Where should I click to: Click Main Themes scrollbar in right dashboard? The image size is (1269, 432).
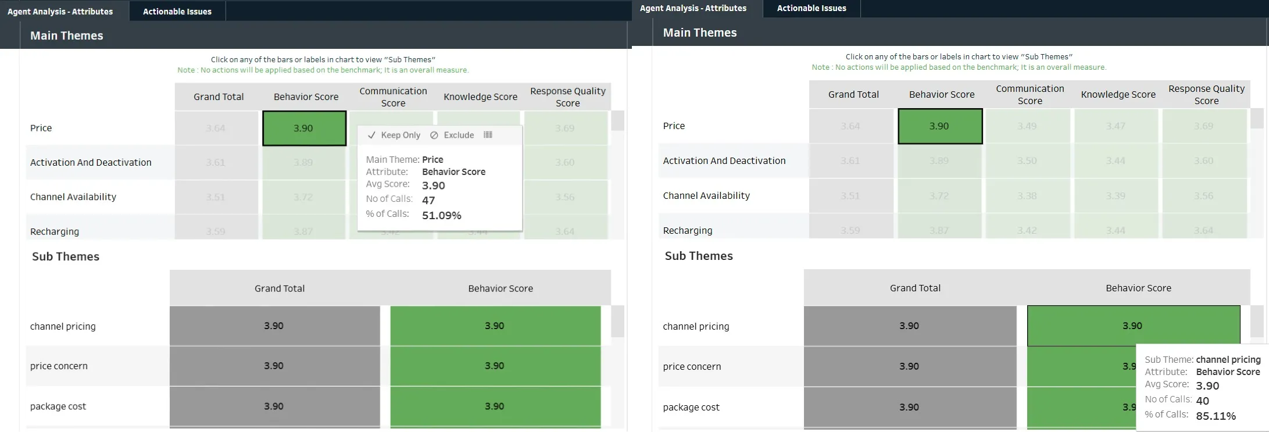(1257, 119)
